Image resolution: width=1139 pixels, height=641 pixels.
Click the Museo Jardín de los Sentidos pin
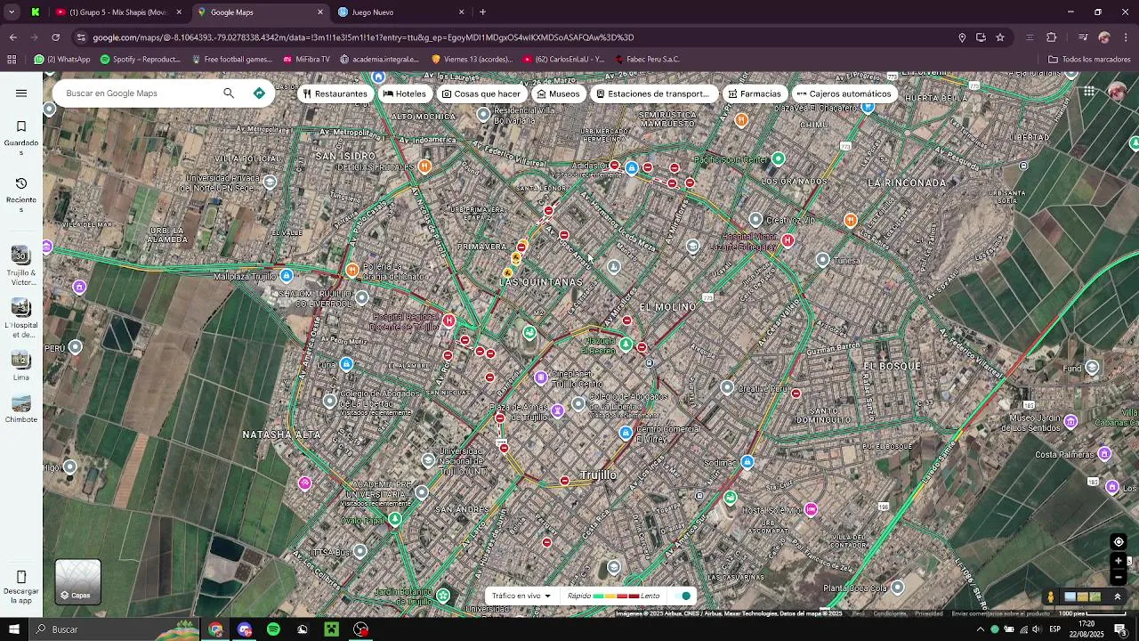1070,421
